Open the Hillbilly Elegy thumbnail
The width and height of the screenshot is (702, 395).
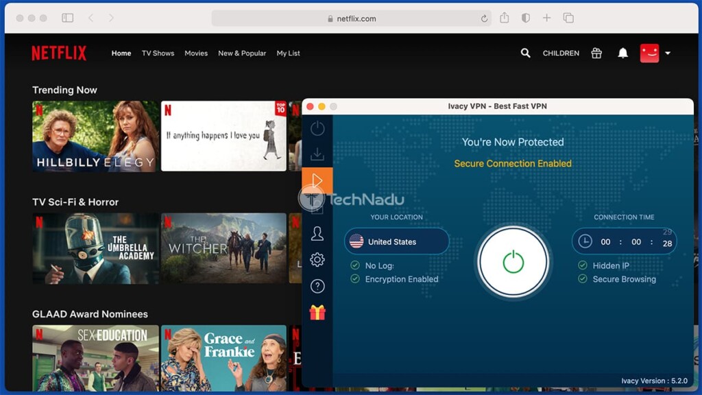95,136
